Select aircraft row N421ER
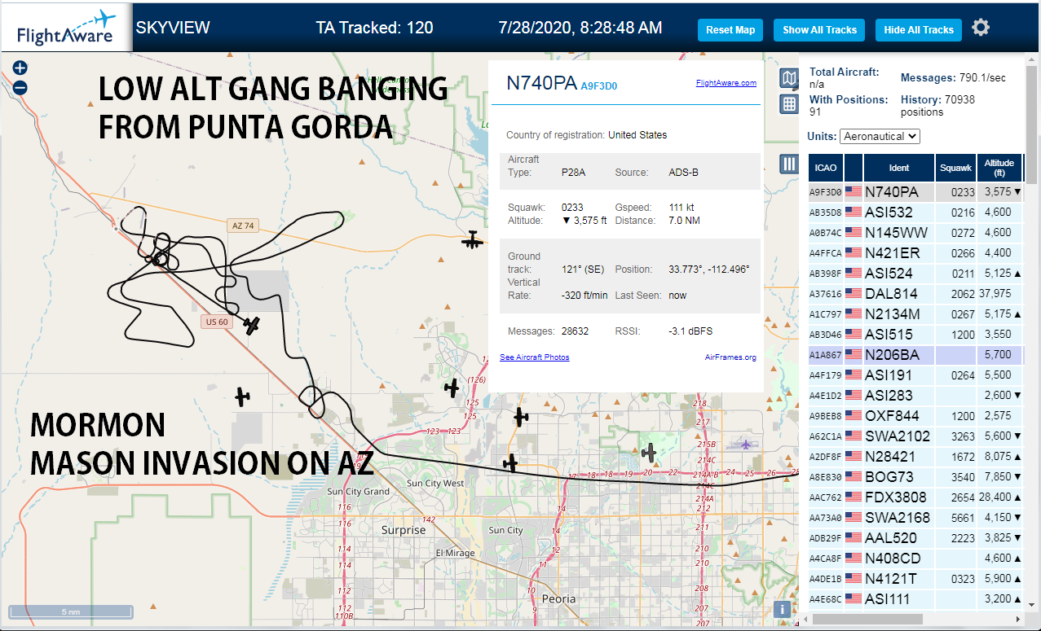 [915, 253]
